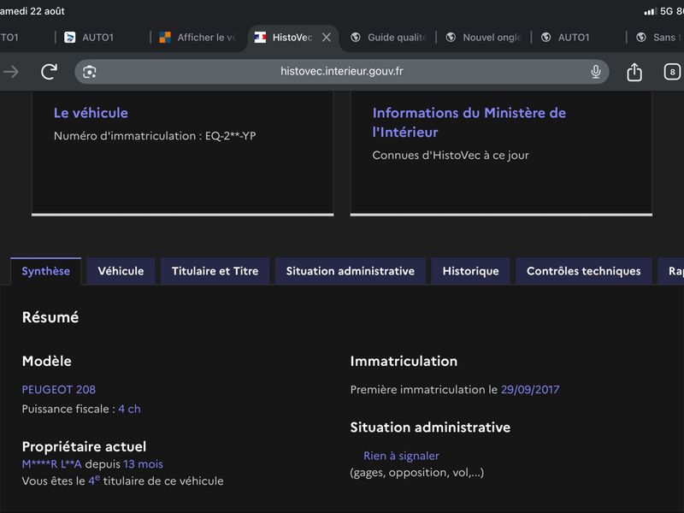
Task: Open the Situation administrative tab
Action: pos(351,271)
